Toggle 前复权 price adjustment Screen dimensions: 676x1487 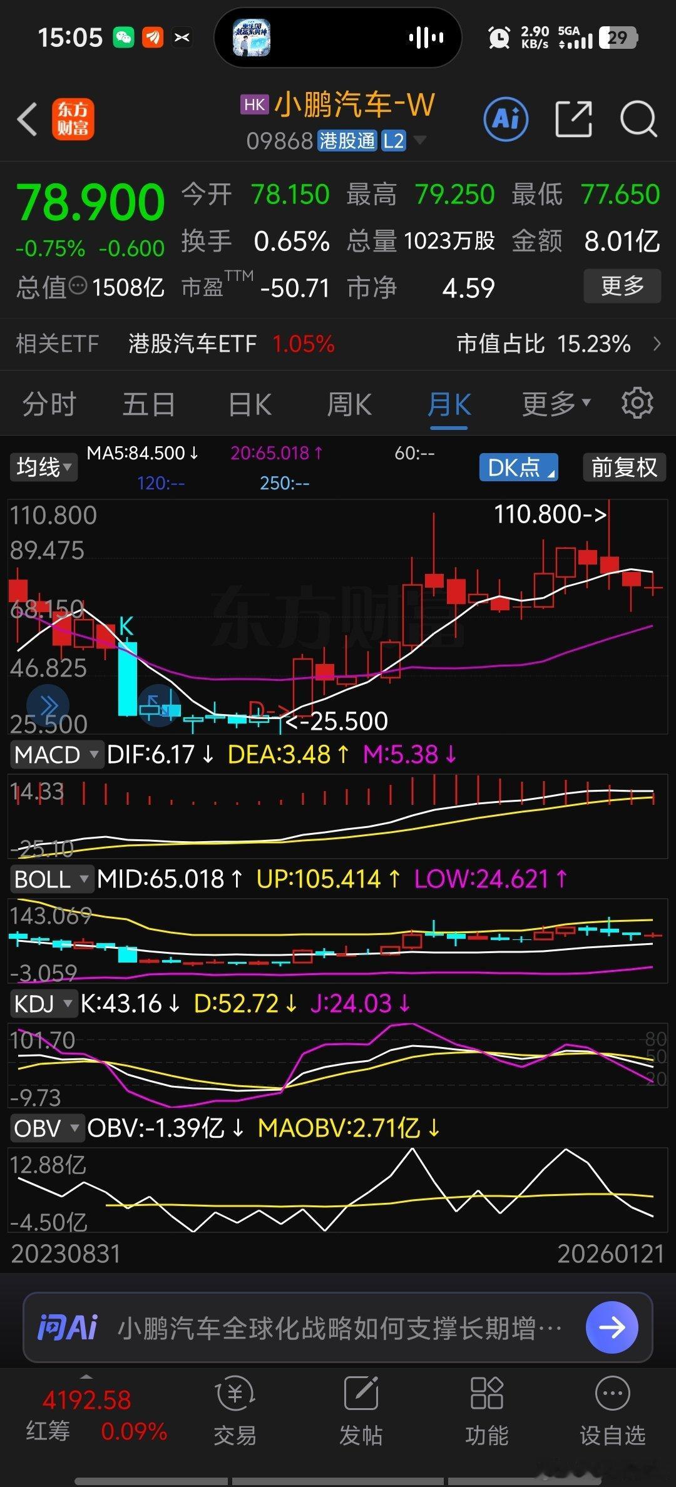(624, 467)
